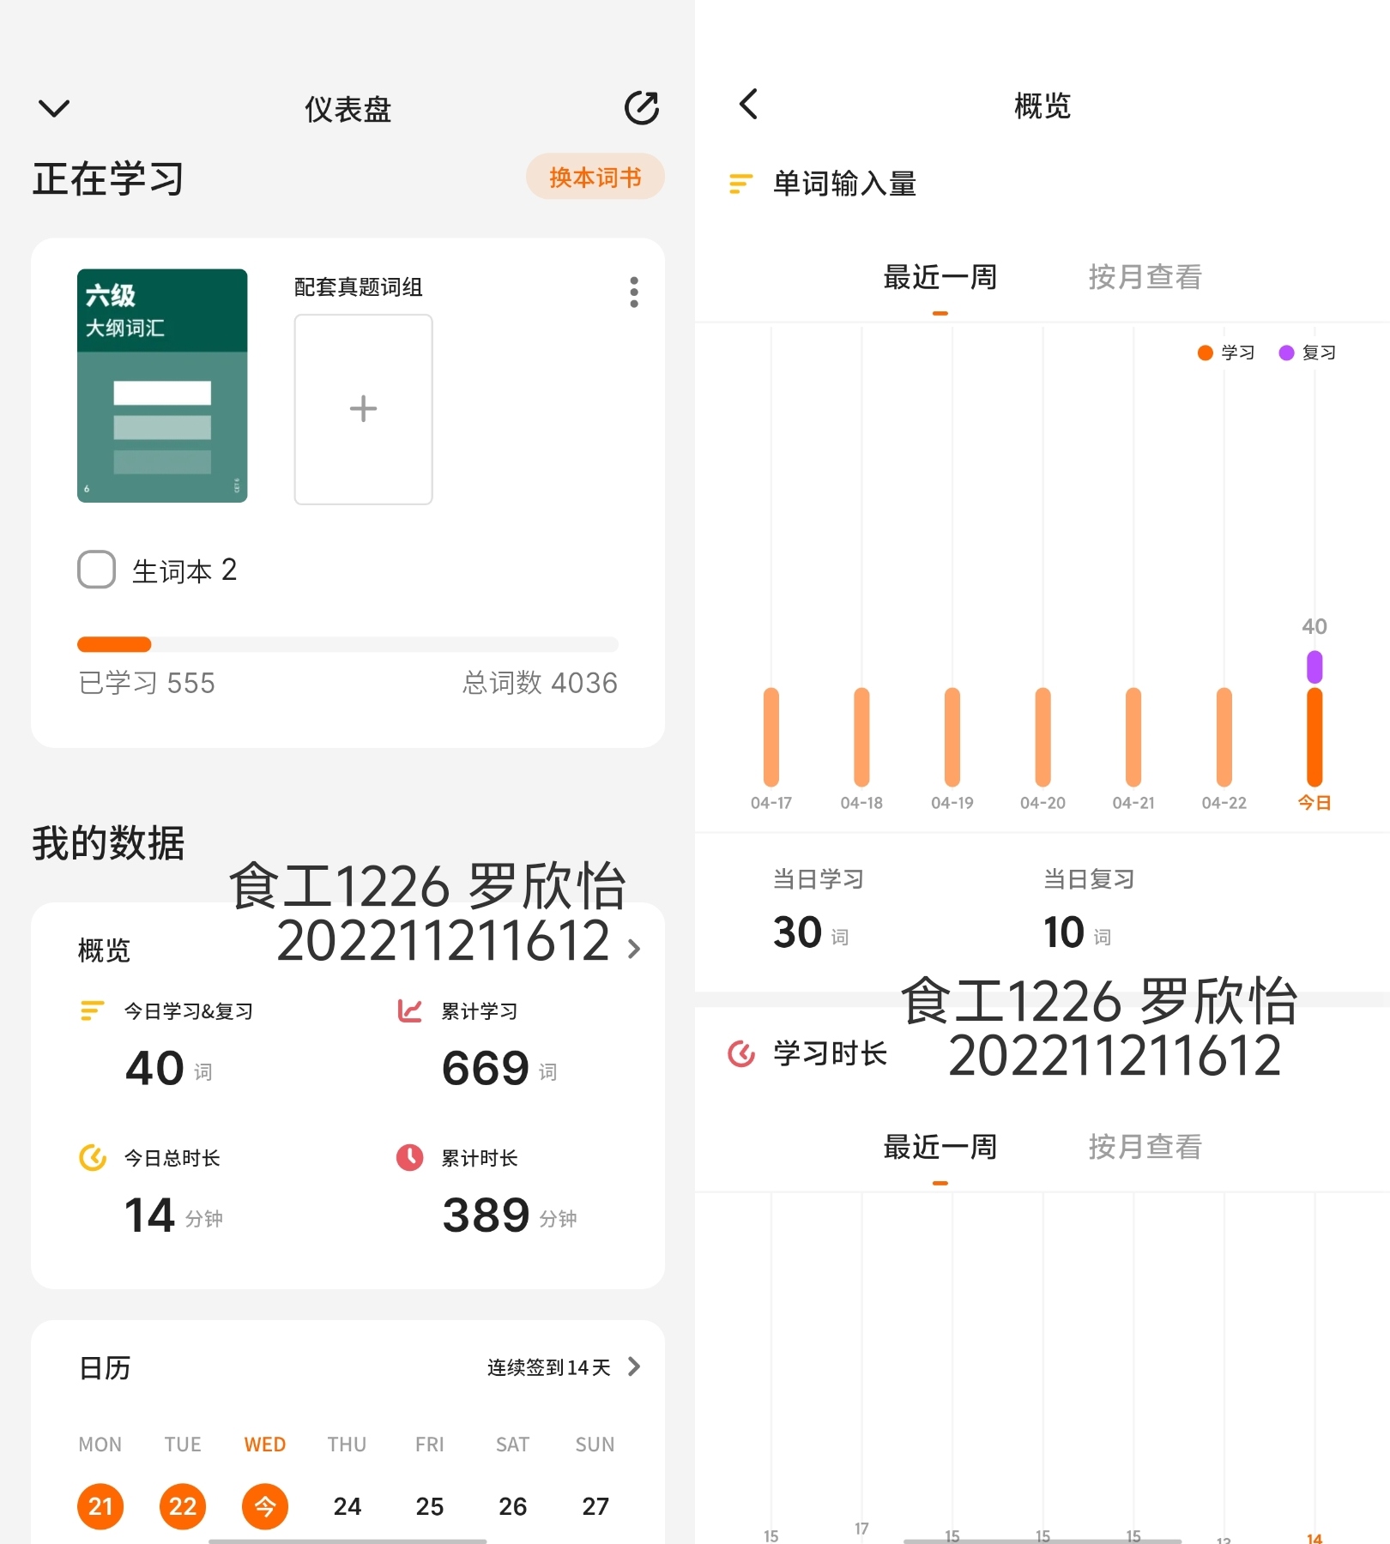Add a matching exam phrase set with plus
Image resolution: width=1390 pixels, height=1544 pixels.
click(363, 409)
